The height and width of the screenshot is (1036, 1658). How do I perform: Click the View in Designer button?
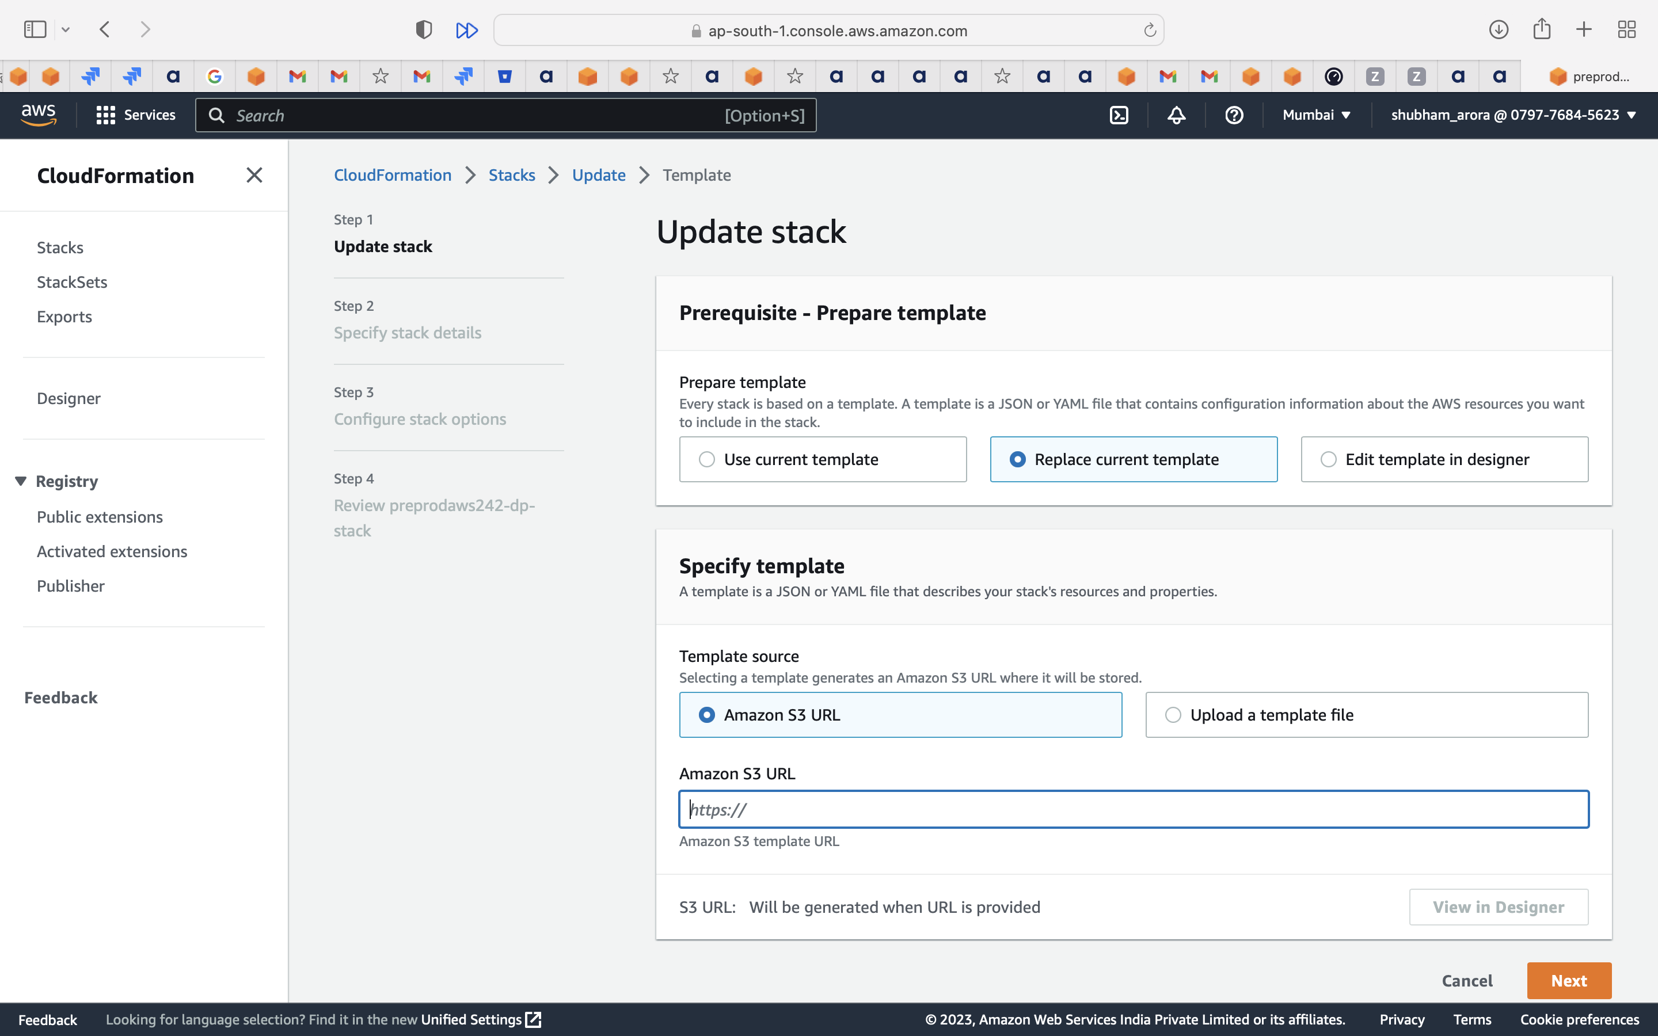[x=1499, y=907]
